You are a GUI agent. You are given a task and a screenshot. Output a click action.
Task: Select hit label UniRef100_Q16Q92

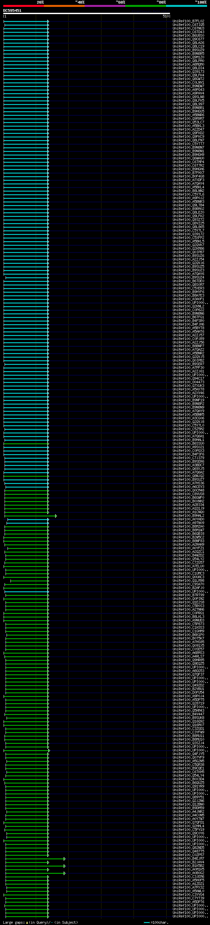point(188,722)
